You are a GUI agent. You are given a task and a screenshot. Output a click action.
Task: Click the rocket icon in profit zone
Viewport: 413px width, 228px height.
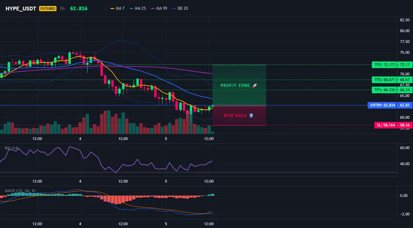coord(254,86)
